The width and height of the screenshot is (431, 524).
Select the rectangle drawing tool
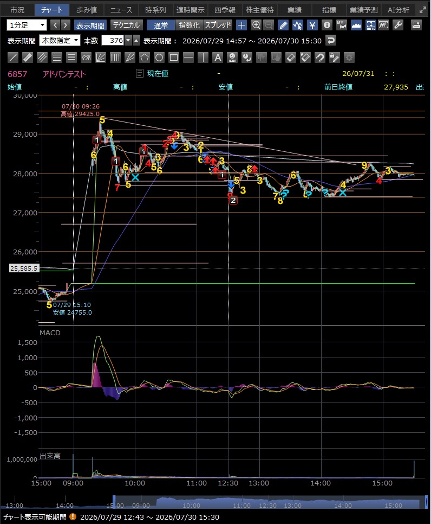[x=174, y=58]
